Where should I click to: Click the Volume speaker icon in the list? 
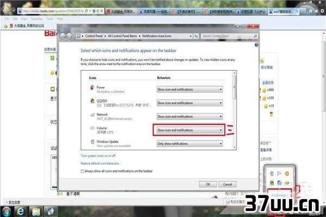pos(92,128)
